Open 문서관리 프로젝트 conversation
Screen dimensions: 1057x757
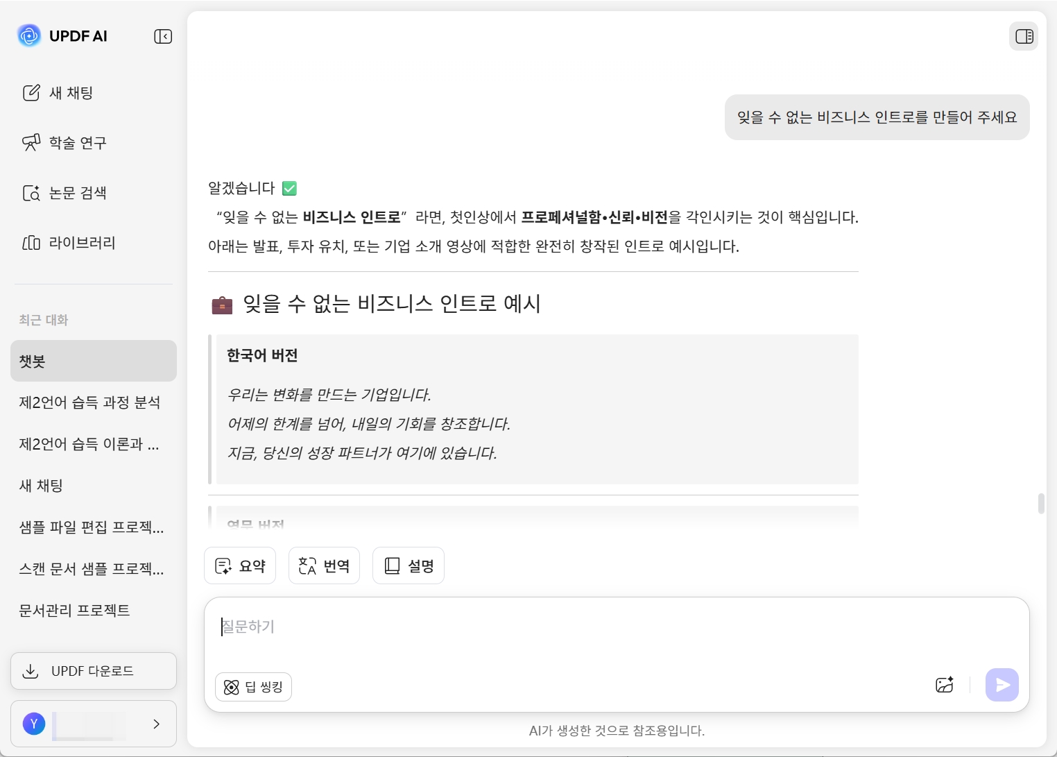pos(75,611)
